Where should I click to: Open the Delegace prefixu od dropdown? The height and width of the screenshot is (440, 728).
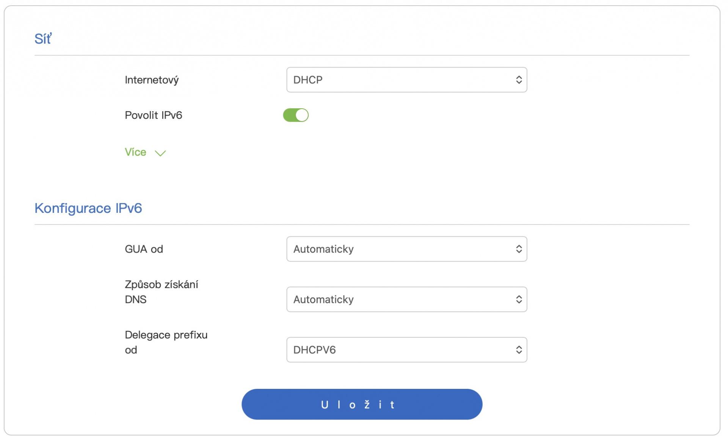(398, 350)
